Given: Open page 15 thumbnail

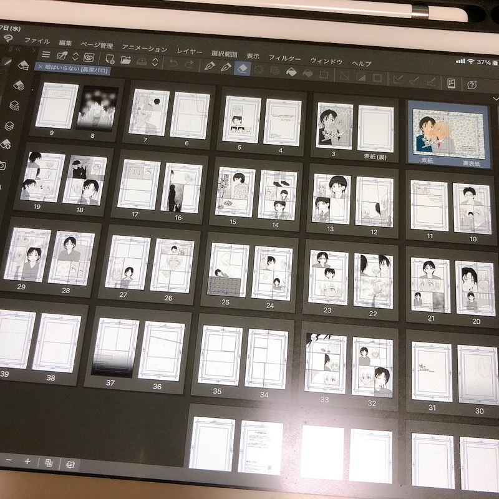Looking at the screenshot, I should [x=235, y=191].
